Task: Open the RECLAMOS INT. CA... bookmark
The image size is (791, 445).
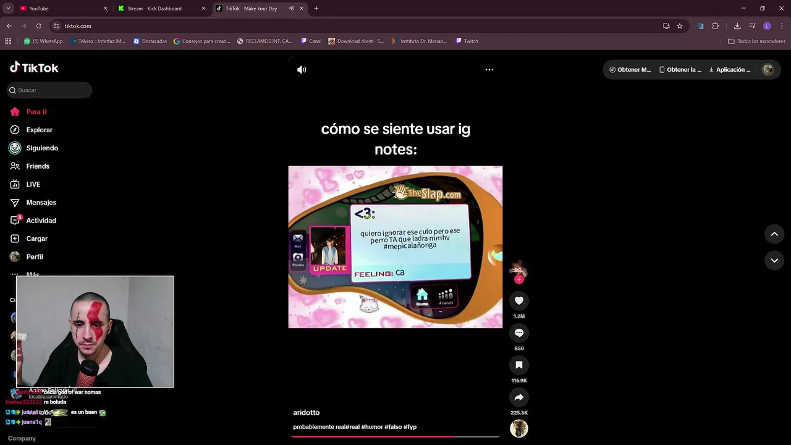Action: coord(264,41)
